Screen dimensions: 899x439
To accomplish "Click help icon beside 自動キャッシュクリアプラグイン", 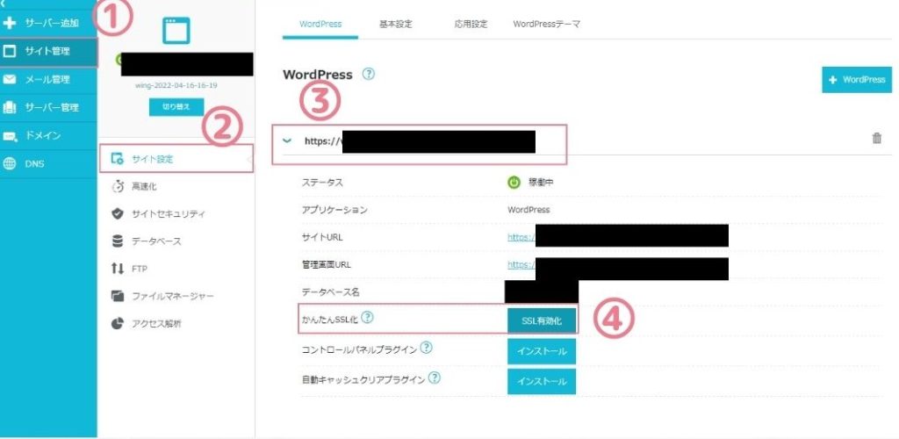I will (x=434, y=379).
